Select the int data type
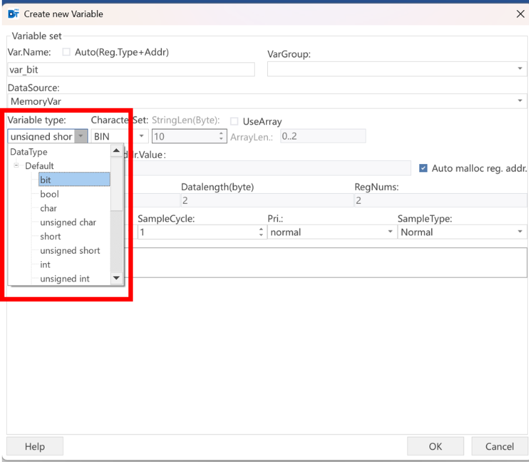The image size is (529, 462). tap(45, 265)
